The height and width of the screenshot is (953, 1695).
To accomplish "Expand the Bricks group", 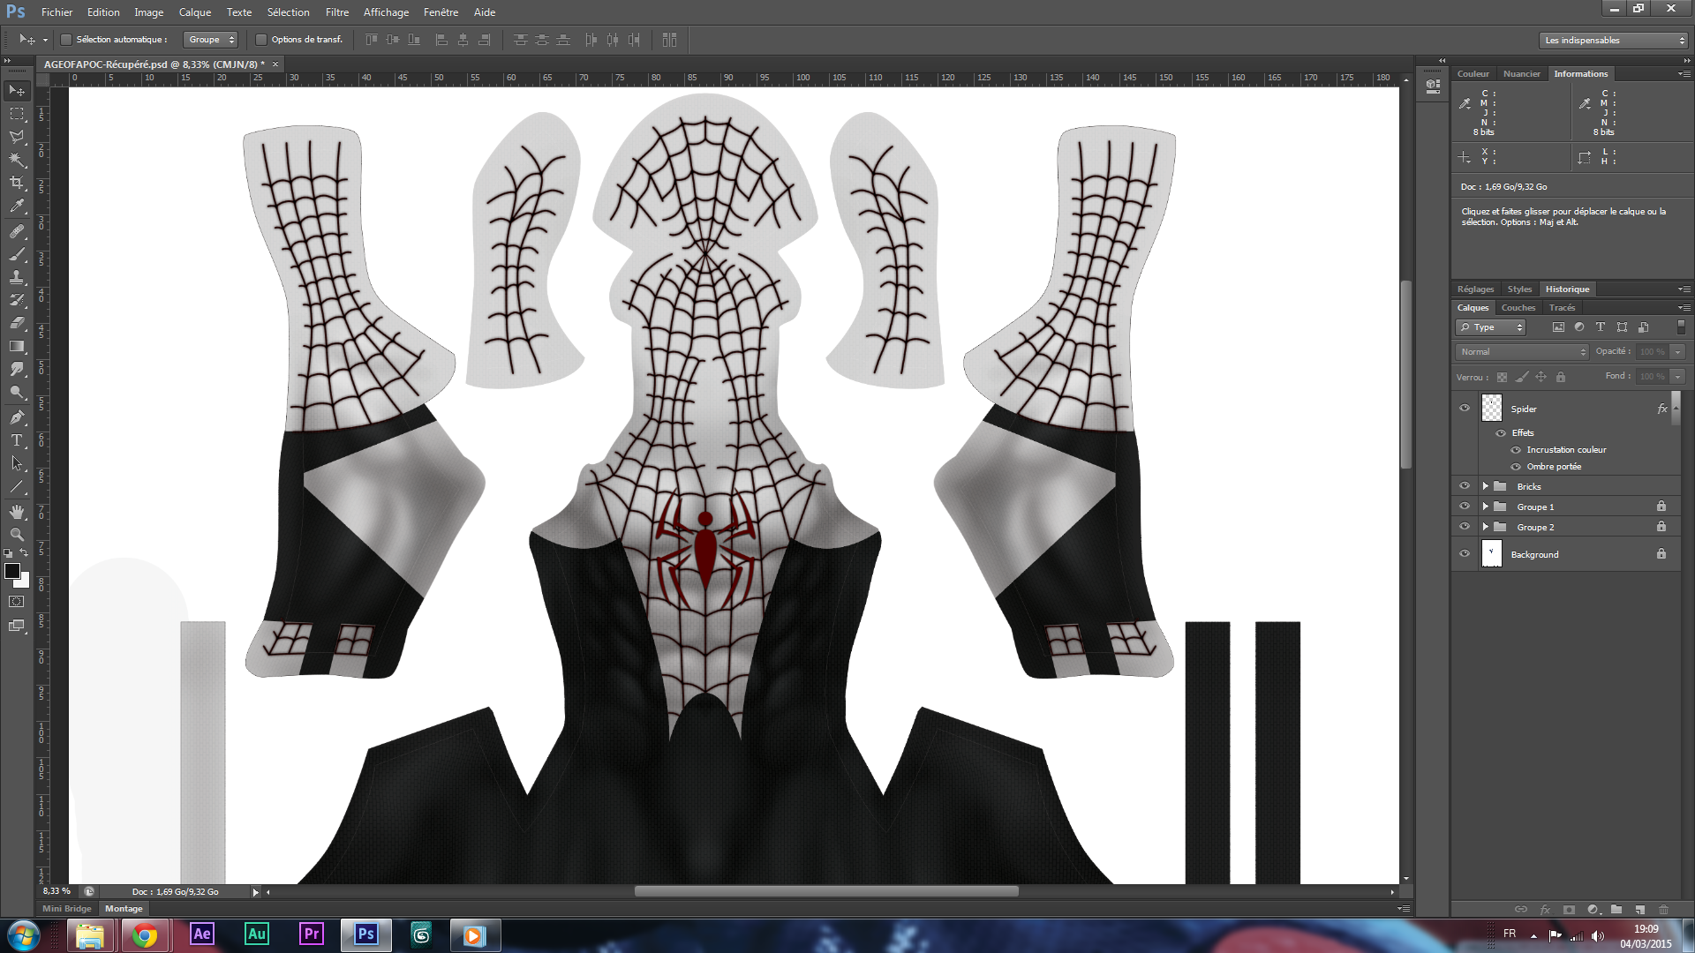I will click(x=1486, y=486).
